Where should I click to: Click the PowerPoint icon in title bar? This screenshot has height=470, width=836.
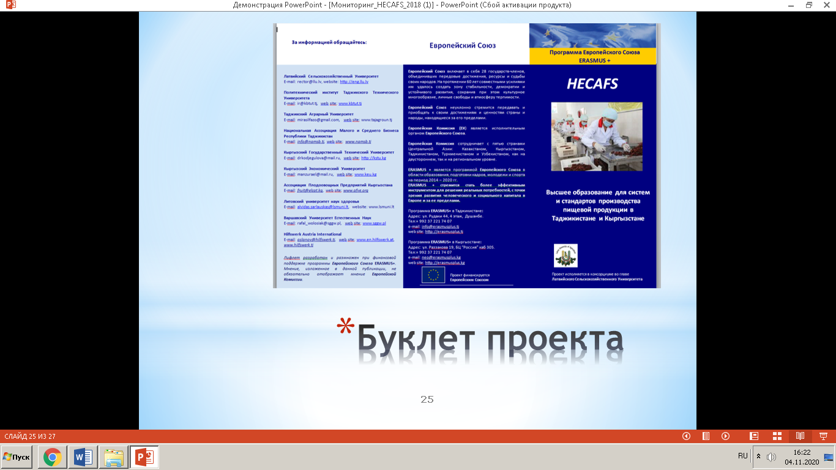10,5
